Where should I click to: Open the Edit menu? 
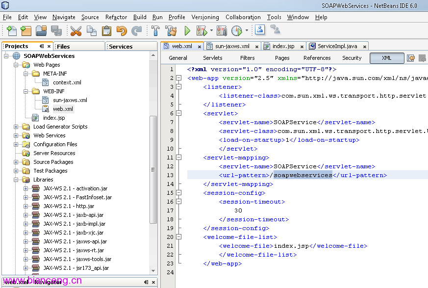[x=23, y=17]
